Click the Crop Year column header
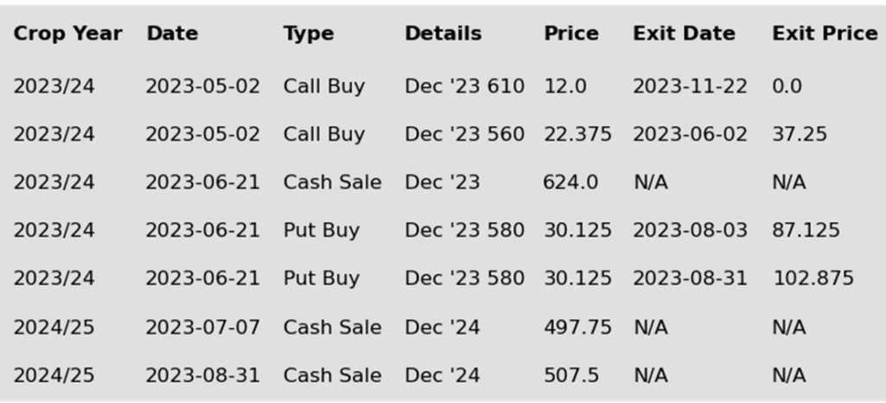The image size is (886, 403). tap(67, 34)
